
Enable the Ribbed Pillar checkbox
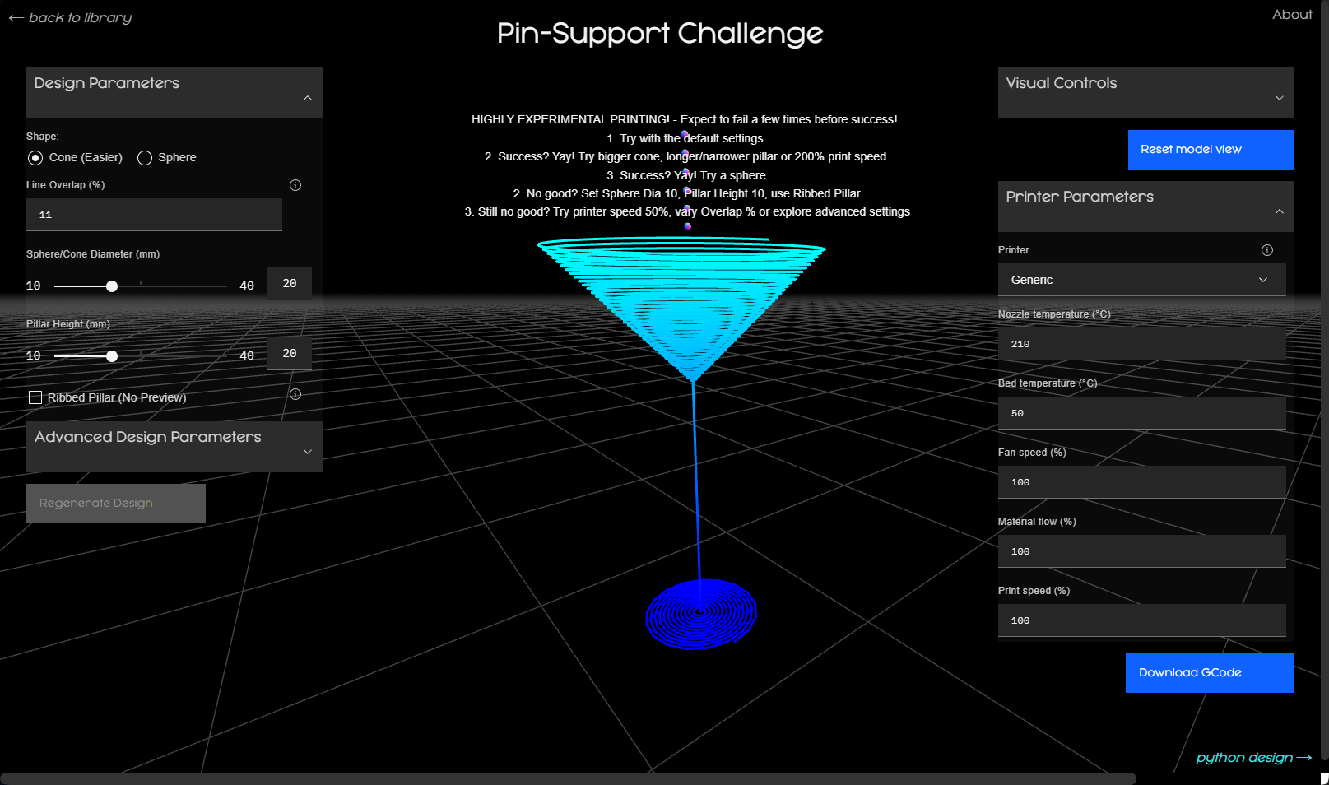click(x=35, y=398)
